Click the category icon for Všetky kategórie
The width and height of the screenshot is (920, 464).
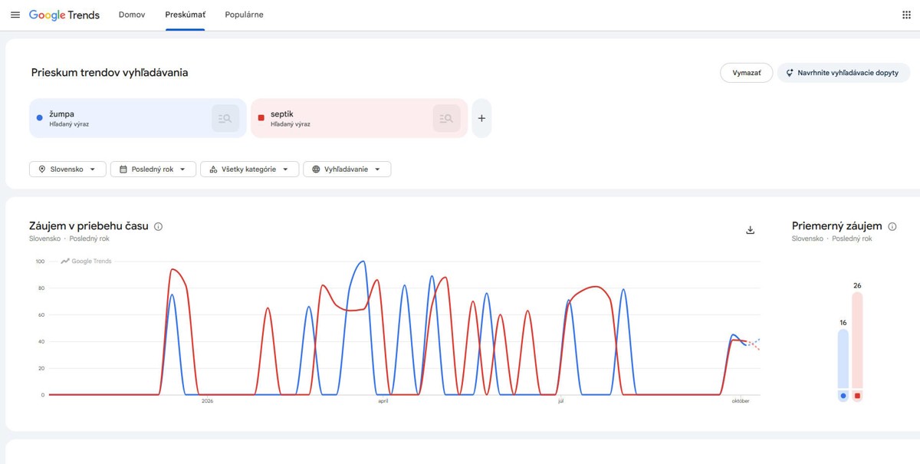tap(213, 169)
